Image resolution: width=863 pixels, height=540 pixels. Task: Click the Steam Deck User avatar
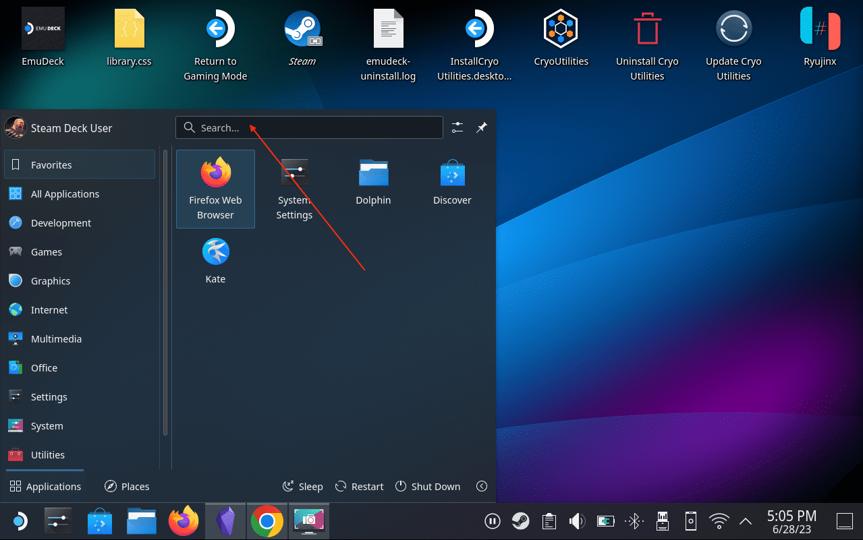pyautogui.click(x=14, y=127)
